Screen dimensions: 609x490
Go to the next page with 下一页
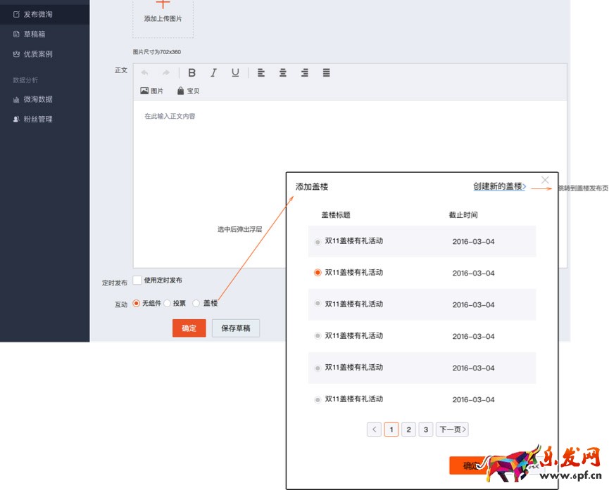pos(451,429)
